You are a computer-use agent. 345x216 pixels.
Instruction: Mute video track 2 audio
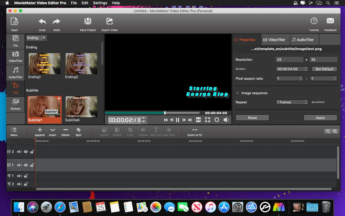[x=19, y=152]
